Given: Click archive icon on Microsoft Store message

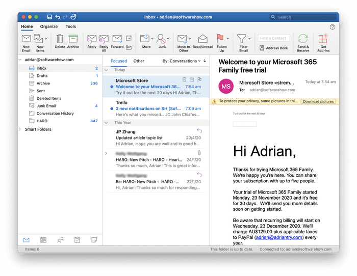Looking at the screenshot, I should pyautogui.click(x=192, y=79).
